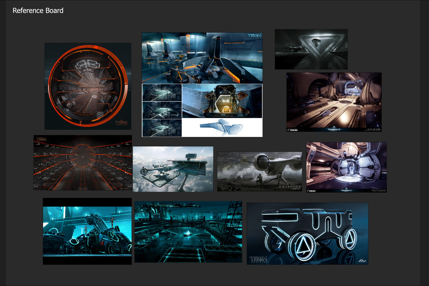Image resolution: width=429 pixels, height=286 pixels.
Task: Select the bottom small aircraft study thumbnail
Action: click(162, 128)
